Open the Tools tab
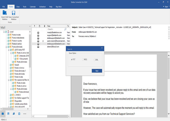Viewport: 170px width, 121px height. (x=24, y=7)
